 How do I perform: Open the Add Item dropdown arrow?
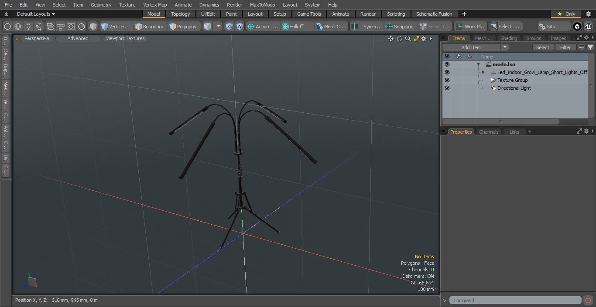point(505,47)
